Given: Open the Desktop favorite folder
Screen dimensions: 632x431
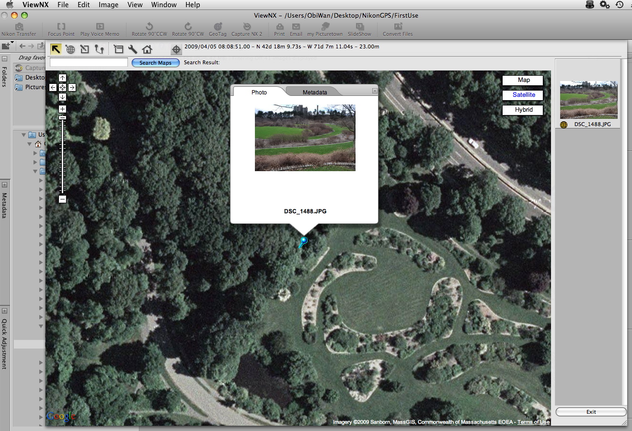Looking at the screenshot, I should 30,78.
